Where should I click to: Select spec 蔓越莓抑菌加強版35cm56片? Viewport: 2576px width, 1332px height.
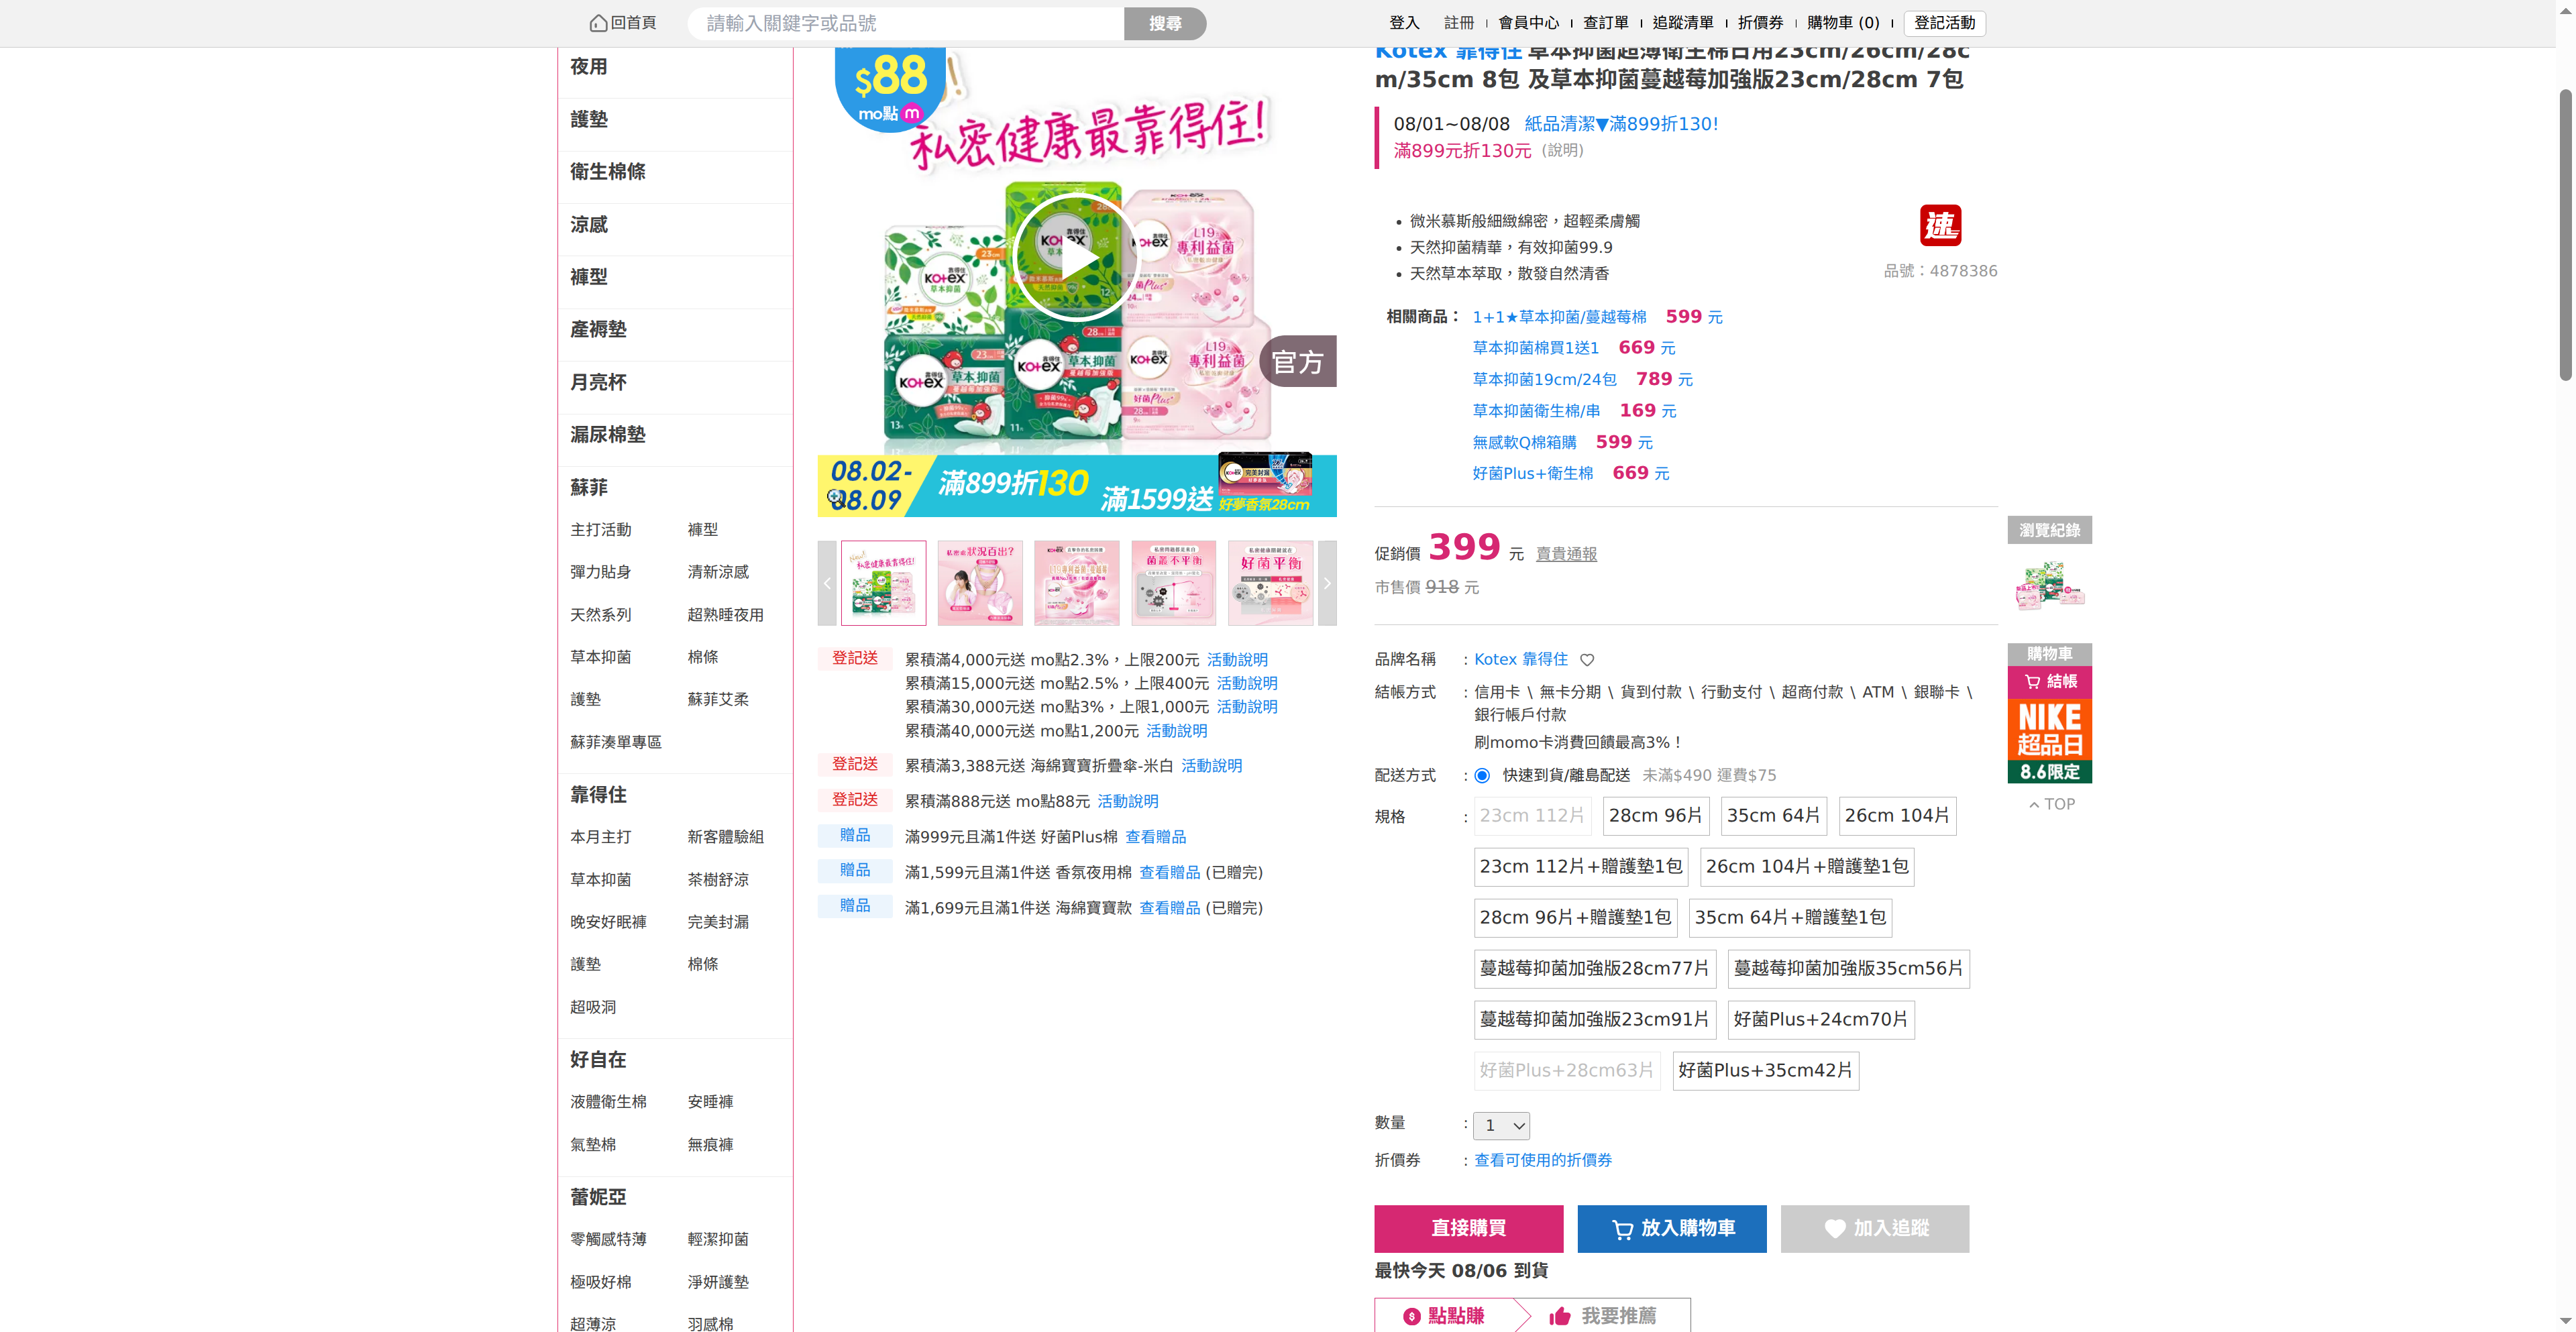[1848, 969]
